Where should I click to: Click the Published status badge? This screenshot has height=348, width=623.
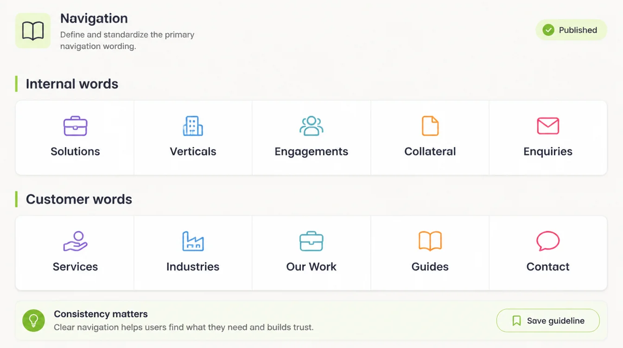pyautogui.click(x=571, y=30)
